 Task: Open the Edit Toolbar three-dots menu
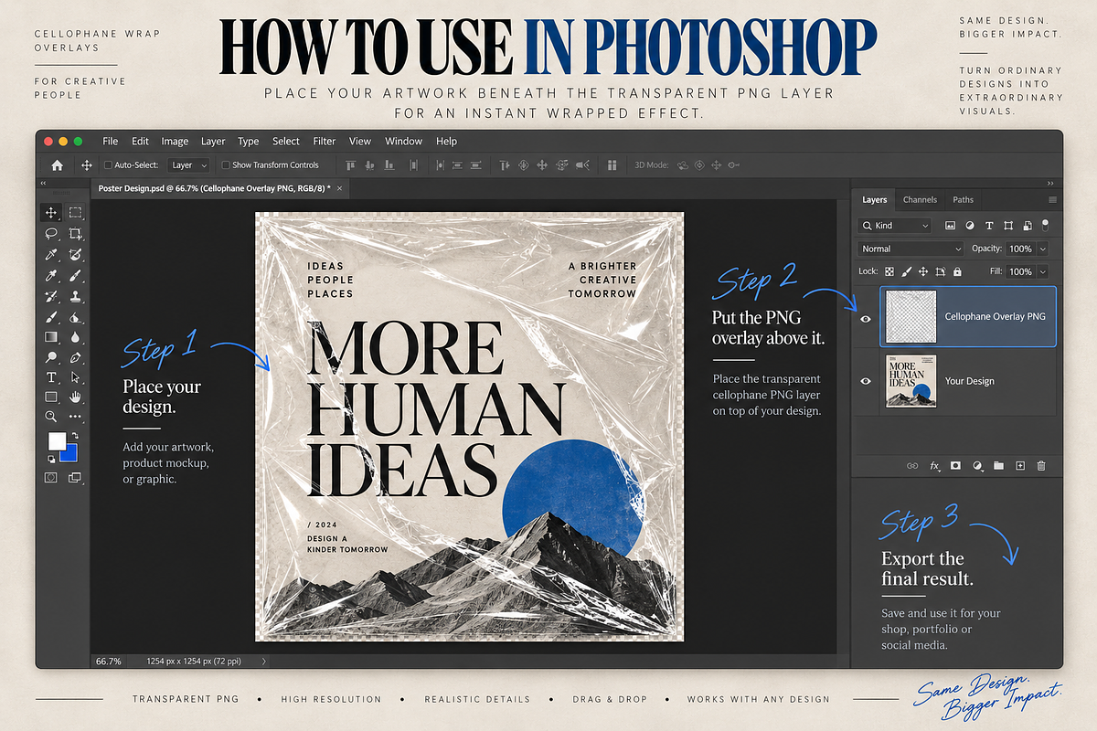(75, 416)
